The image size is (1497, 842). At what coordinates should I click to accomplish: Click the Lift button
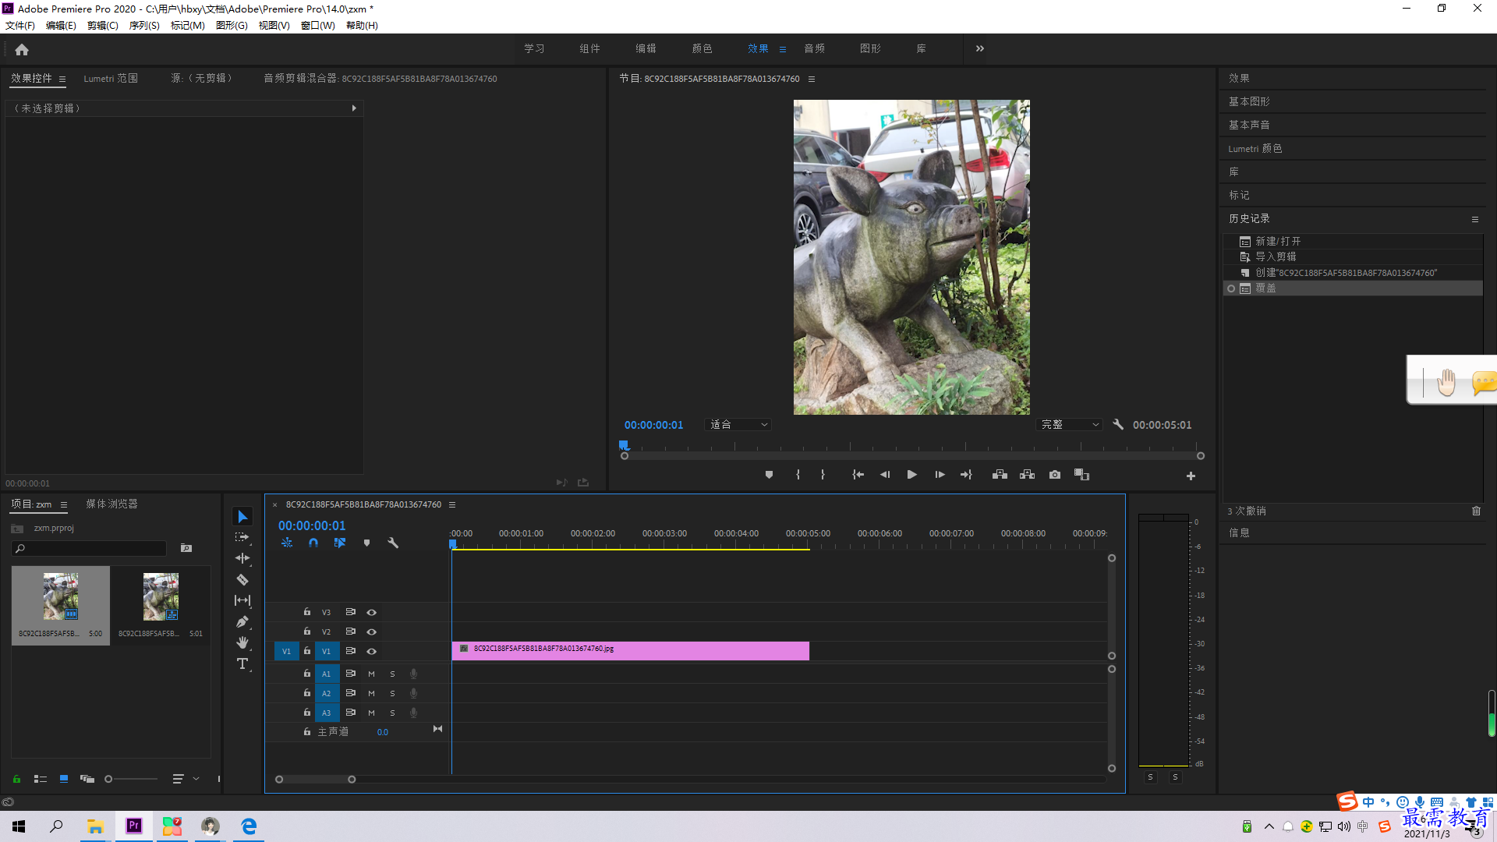tap(1000, 475)
